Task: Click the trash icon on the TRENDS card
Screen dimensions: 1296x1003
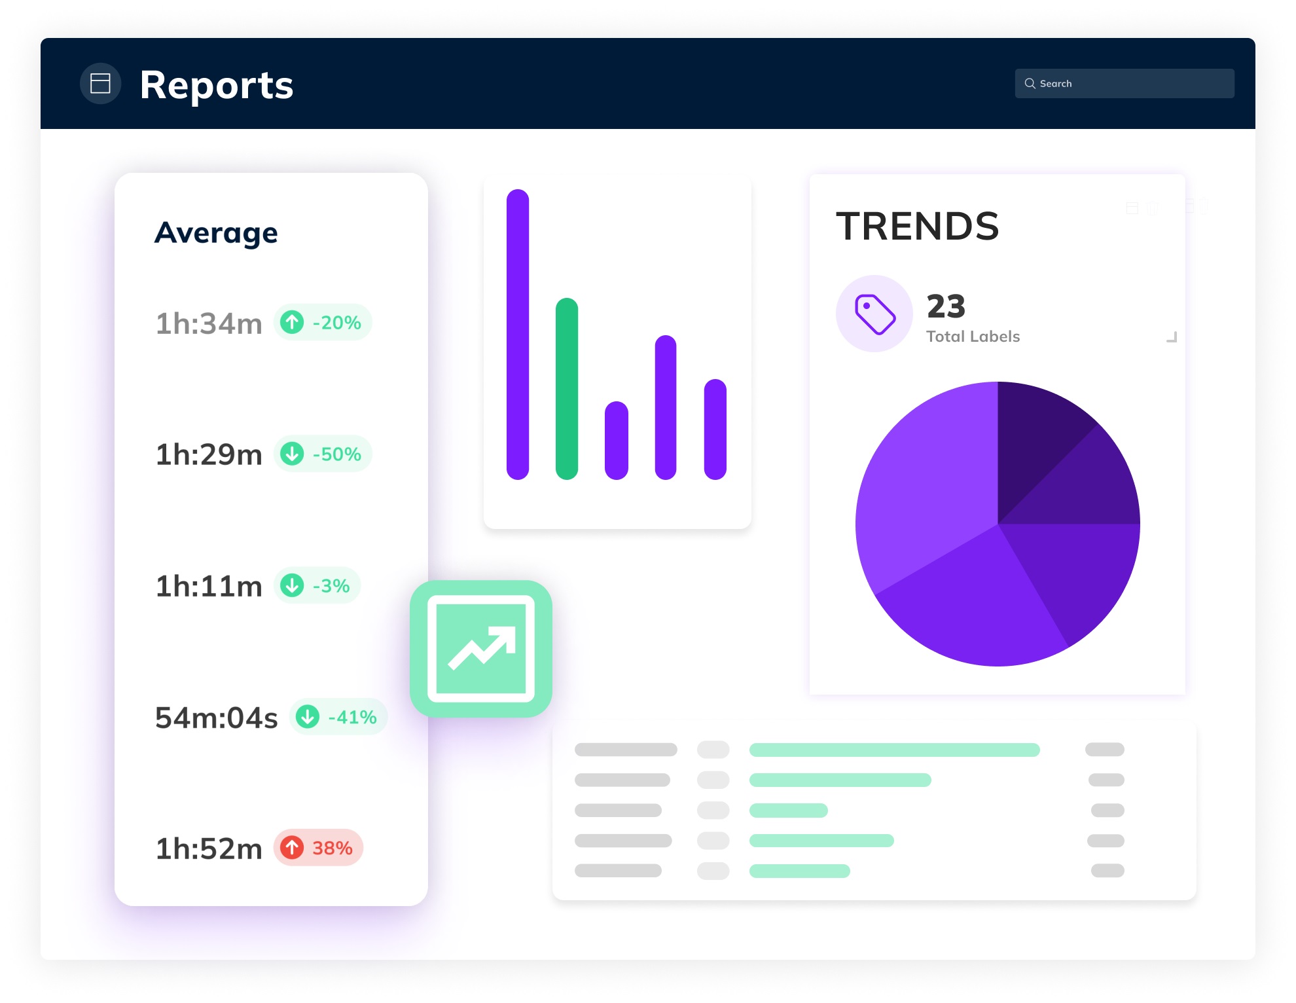Action: (1153, 208)
